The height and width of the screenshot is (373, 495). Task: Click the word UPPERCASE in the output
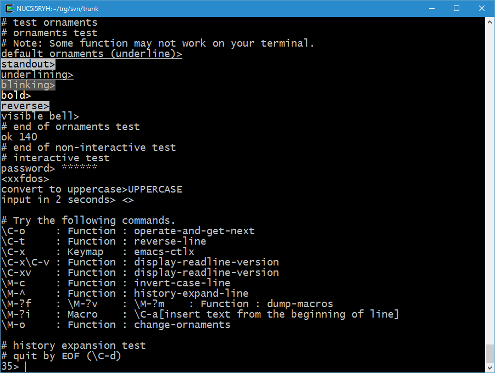(155, 189)
